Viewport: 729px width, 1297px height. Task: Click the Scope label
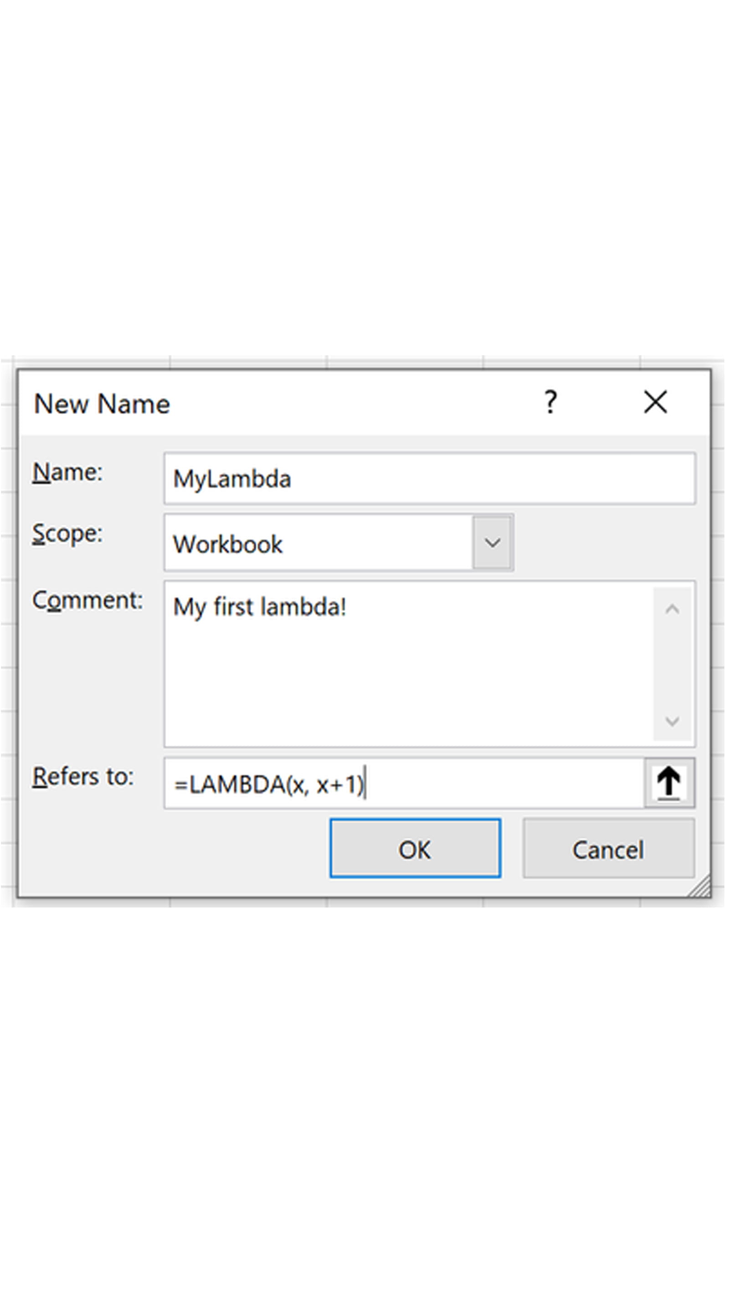(67, 534)
